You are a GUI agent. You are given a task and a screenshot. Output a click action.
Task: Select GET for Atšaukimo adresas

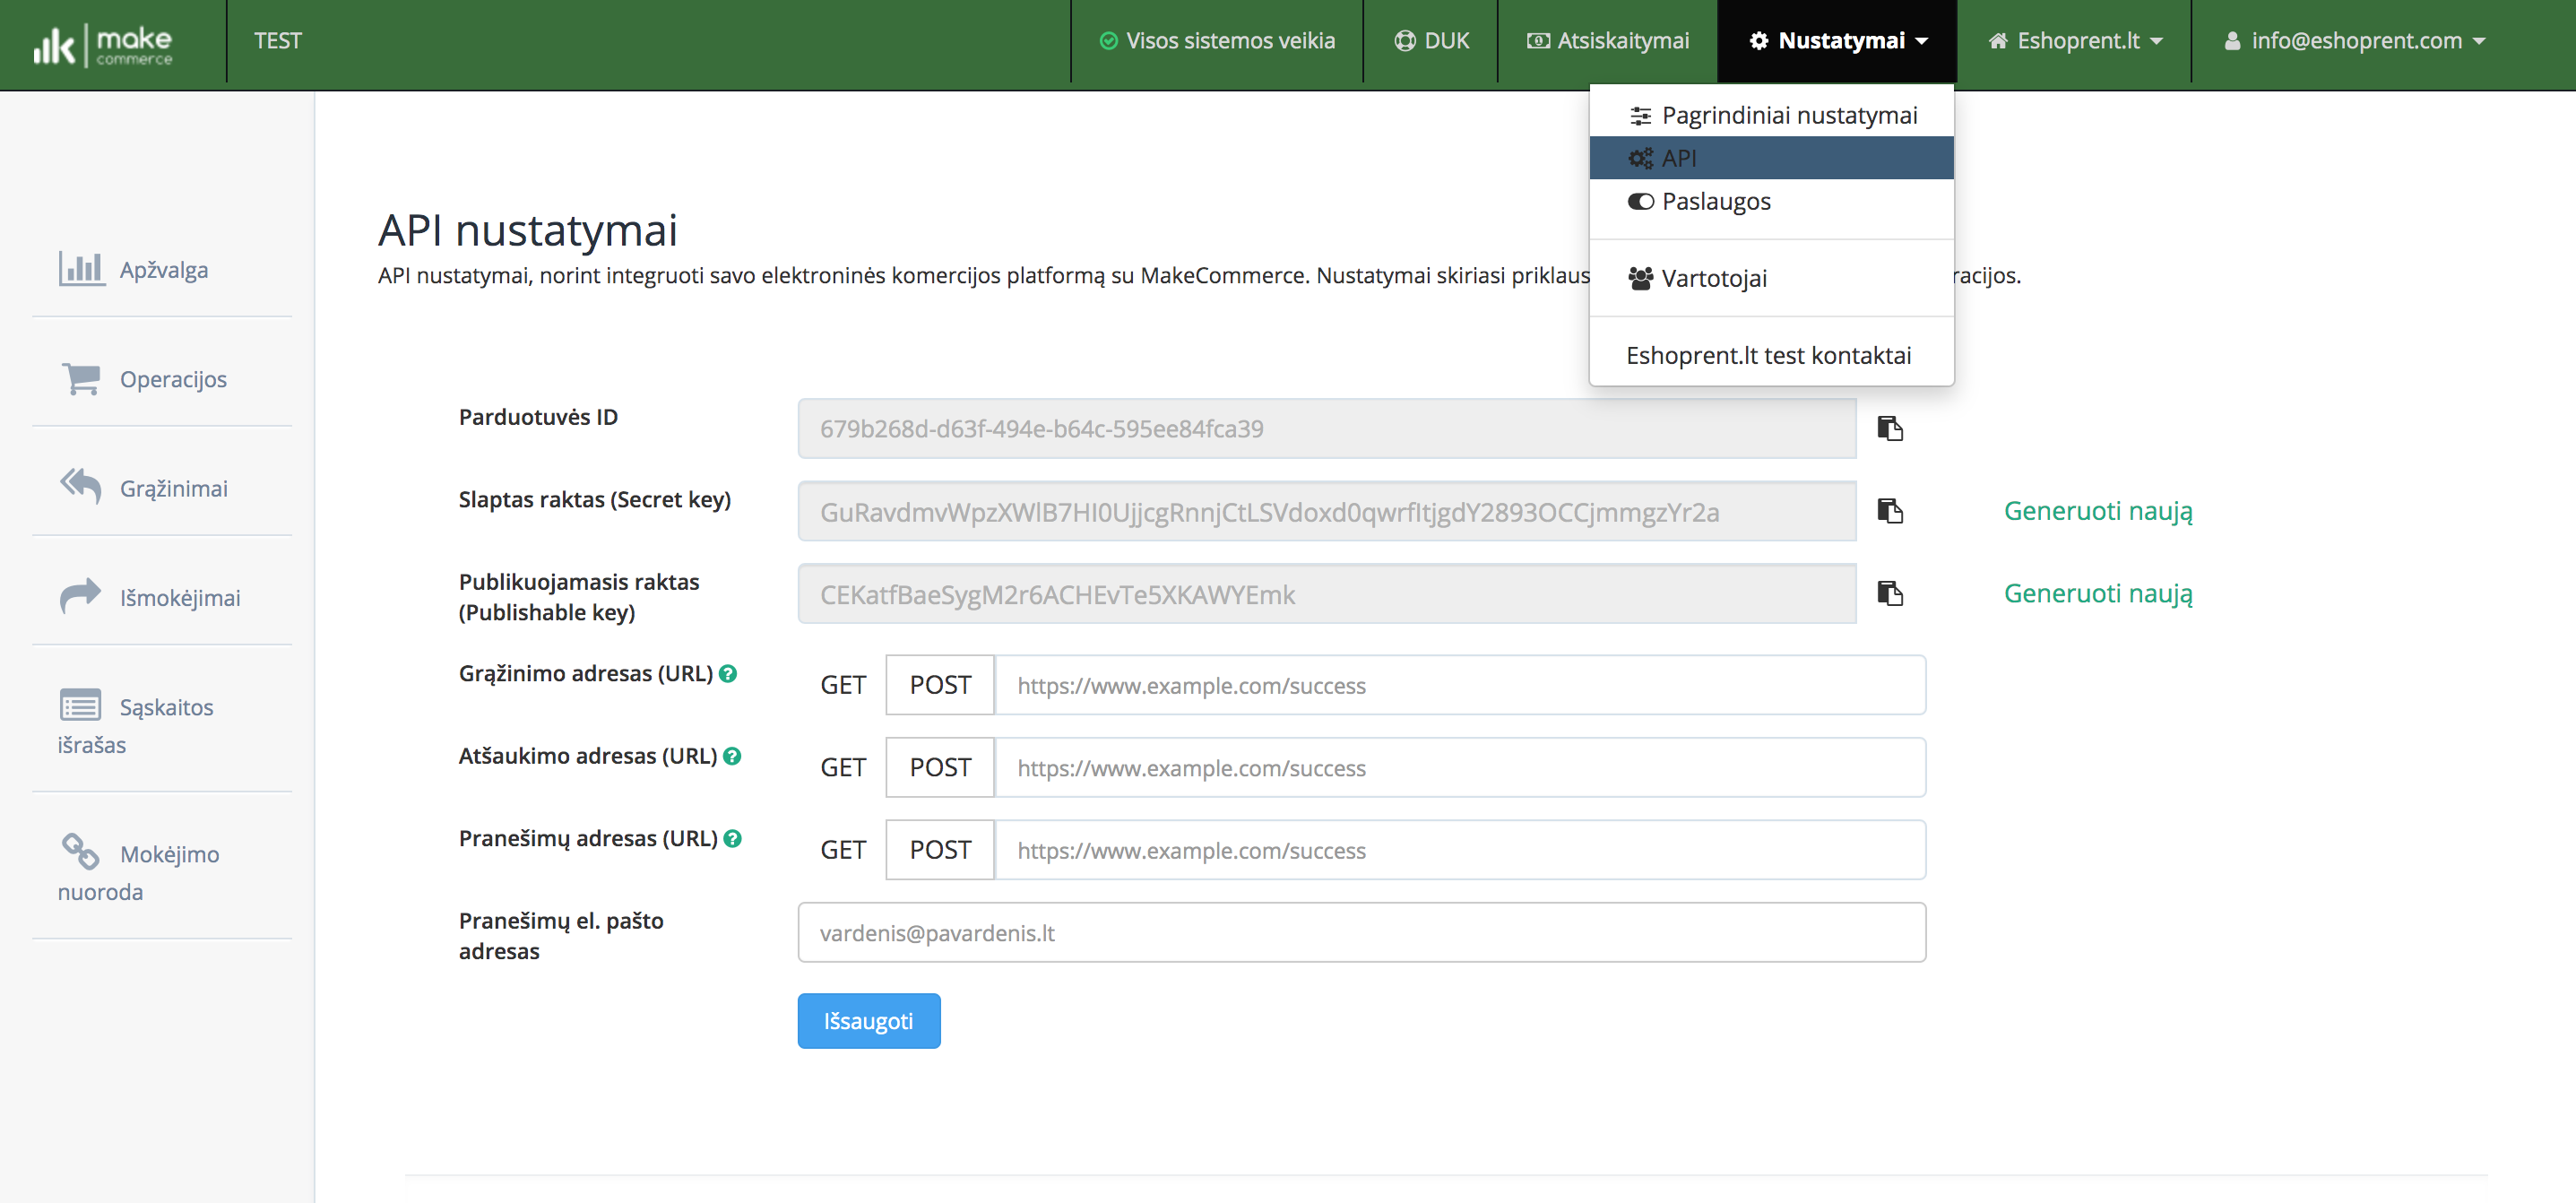pyautogui.click(x=843, y=767)
